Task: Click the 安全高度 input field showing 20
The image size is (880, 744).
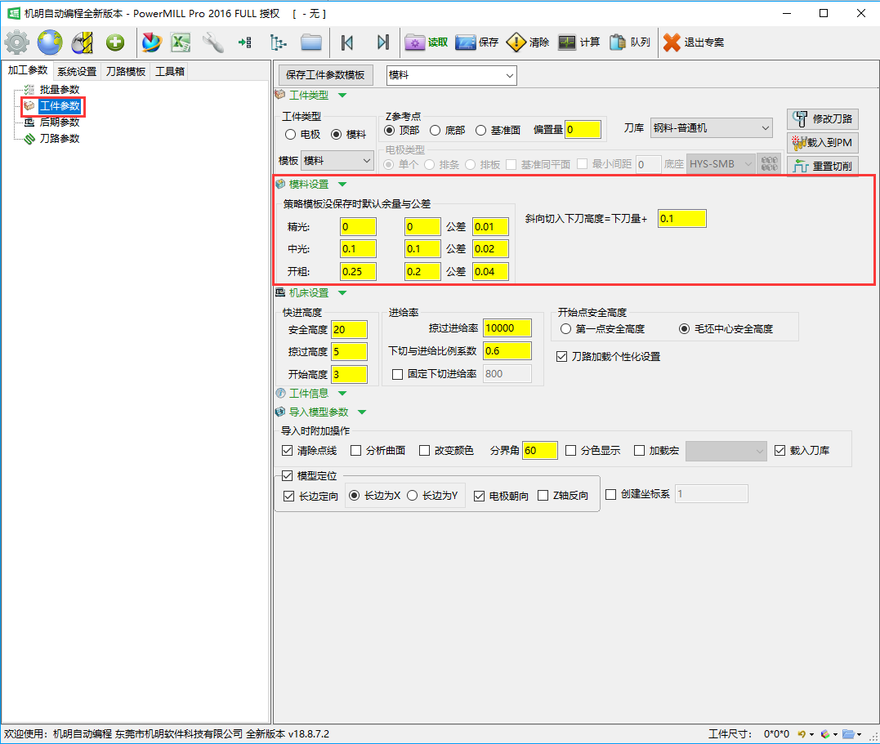Action: tap(349, 329)
